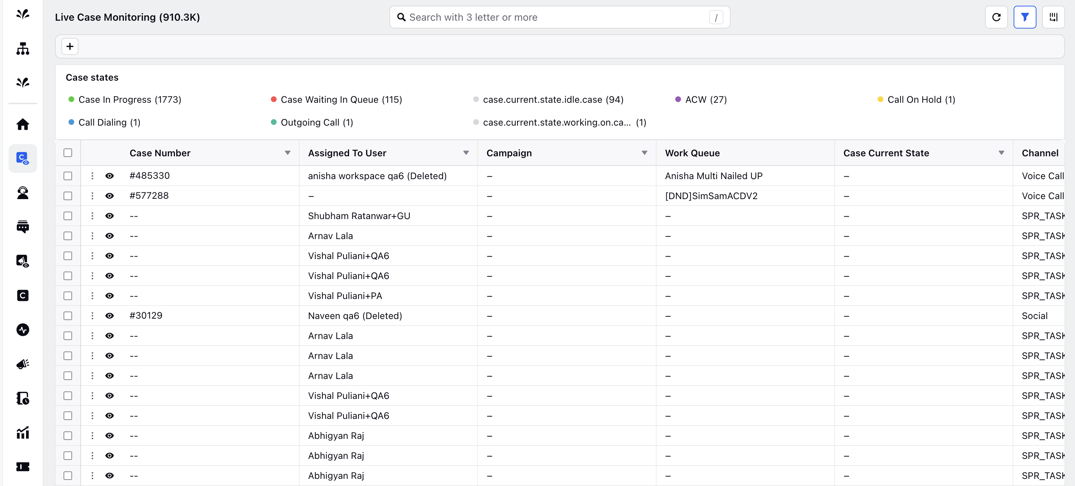Click the Sprinklr logo at top of sidebar
The image size is (1075, 486).
pyautogui.click(x=22, y=14)
